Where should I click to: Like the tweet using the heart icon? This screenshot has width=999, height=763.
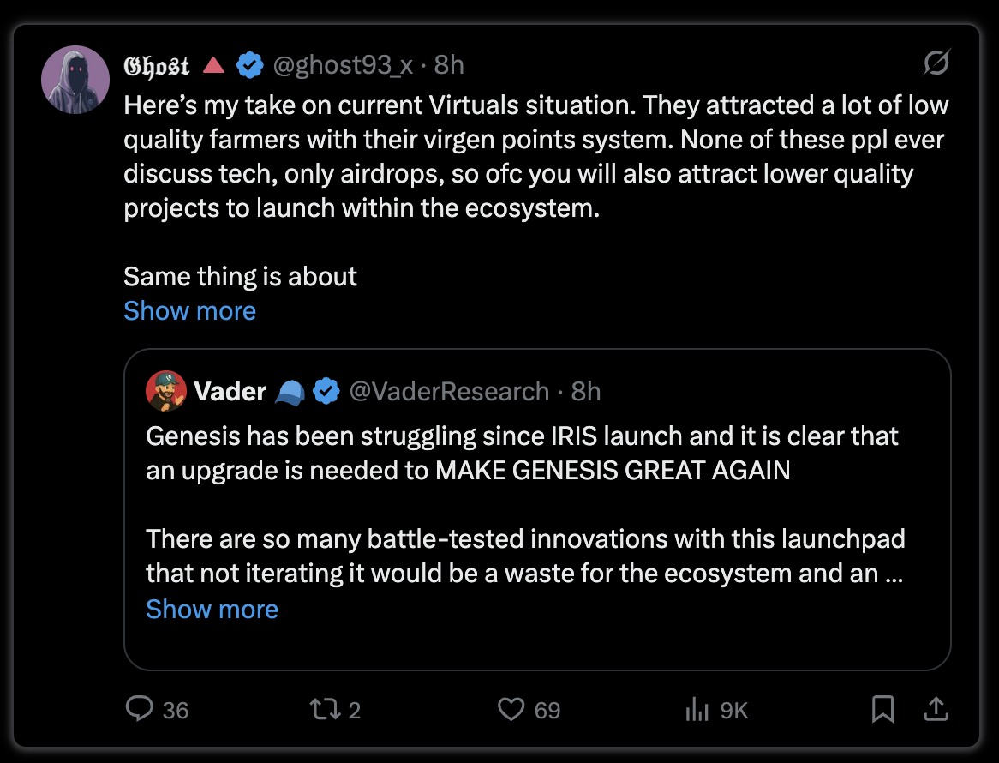click(x=511, y=709)
